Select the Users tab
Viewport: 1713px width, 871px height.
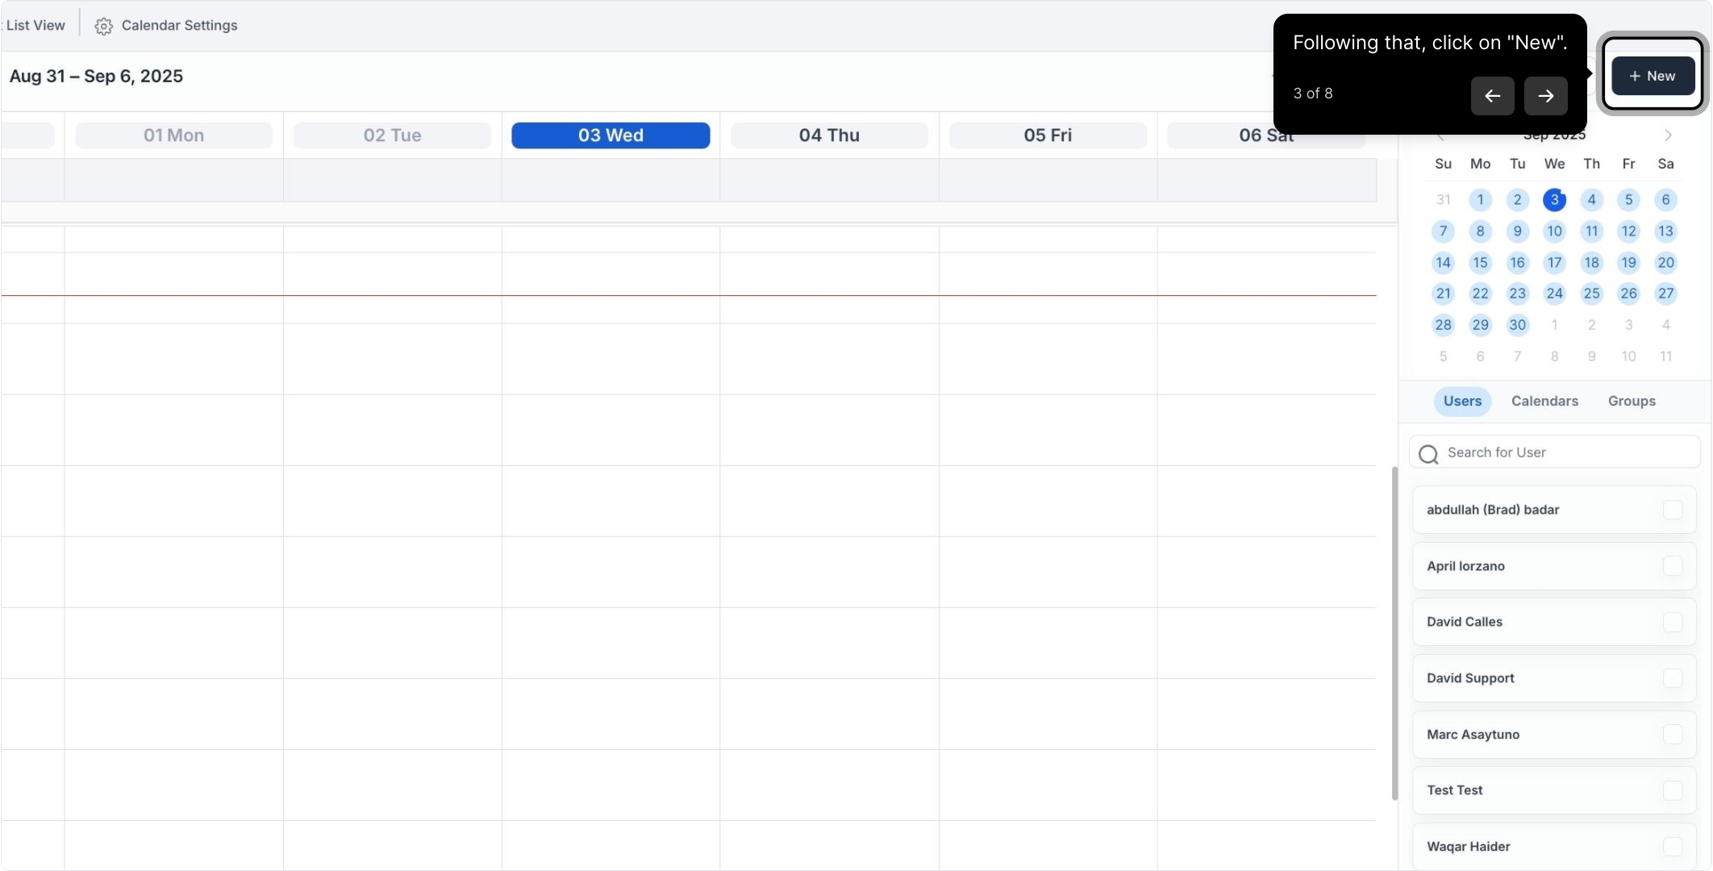pos(1462,401)
